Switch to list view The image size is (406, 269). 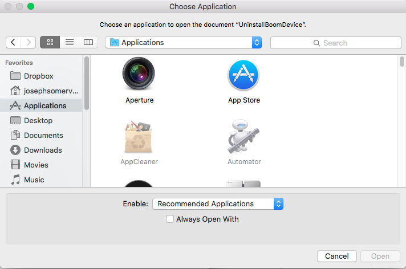tap(70, 42)
